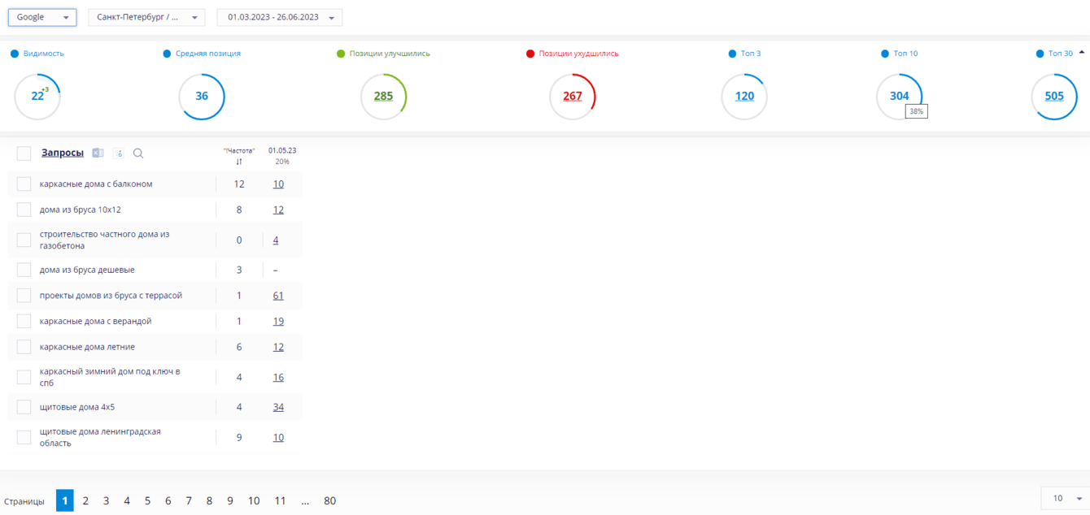Open position 19 for каркасные дома с верандой
Screen dimensions: 1090x515
click(x=278, y=321)
